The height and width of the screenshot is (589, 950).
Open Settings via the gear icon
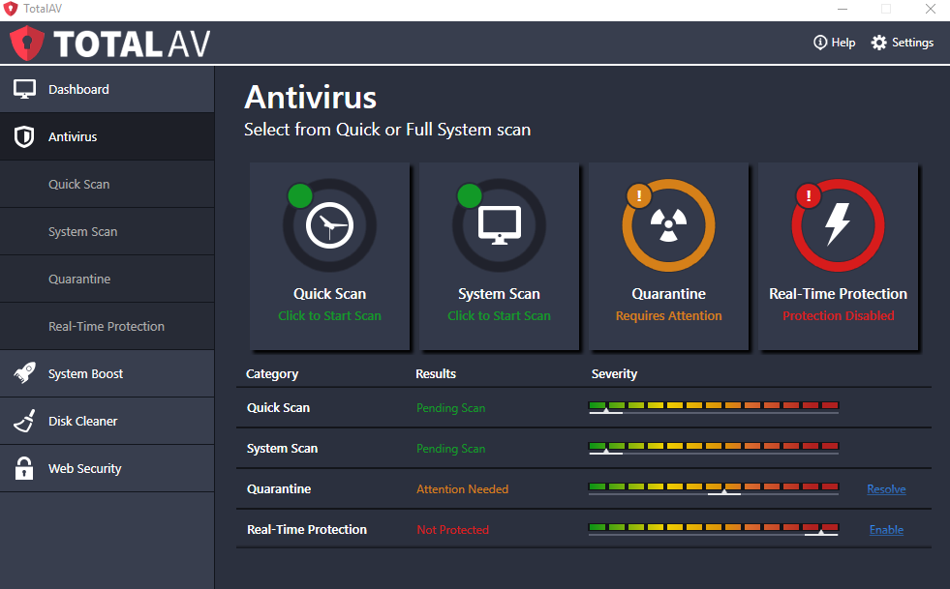pos(878,43)
